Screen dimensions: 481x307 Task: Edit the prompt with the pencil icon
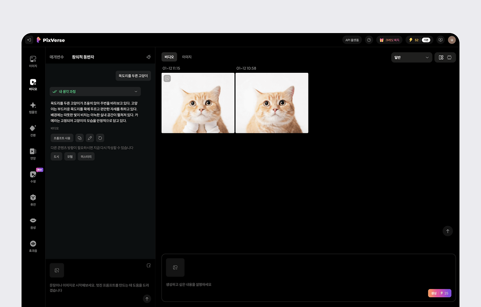[x=89, y=138]
